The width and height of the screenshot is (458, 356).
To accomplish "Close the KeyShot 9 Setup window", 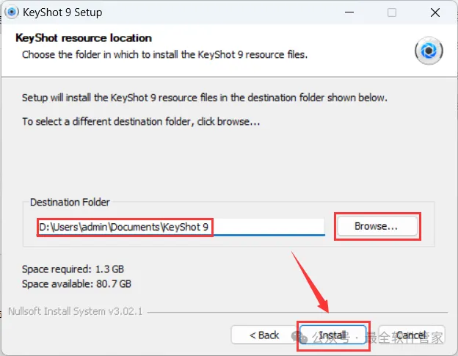I will pyautogui.click(x=435, y=12).
